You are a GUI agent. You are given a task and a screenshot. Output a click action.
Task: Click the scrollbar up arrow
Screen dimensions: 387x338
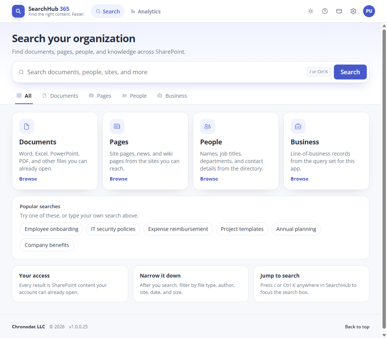[x=384, y=26]
